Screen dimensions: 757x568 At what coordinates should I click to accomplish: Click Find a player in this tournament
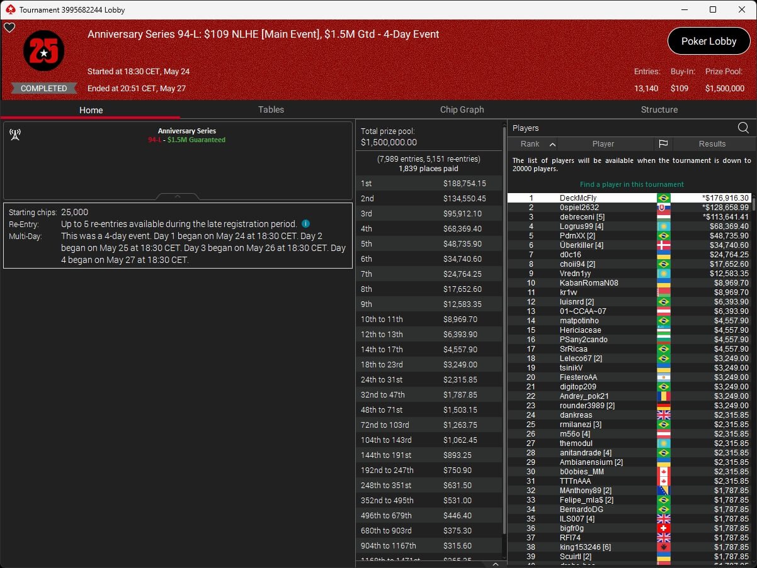click(632, 184)
